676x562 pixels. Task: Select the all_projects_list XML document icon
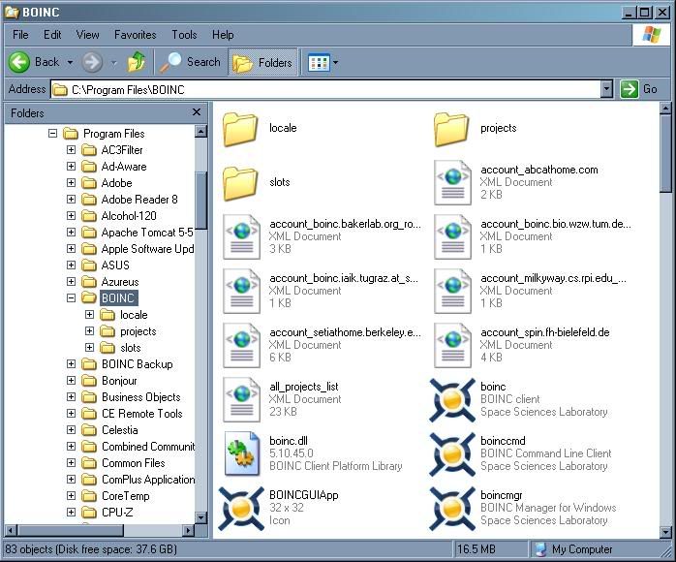coord(241,399)
